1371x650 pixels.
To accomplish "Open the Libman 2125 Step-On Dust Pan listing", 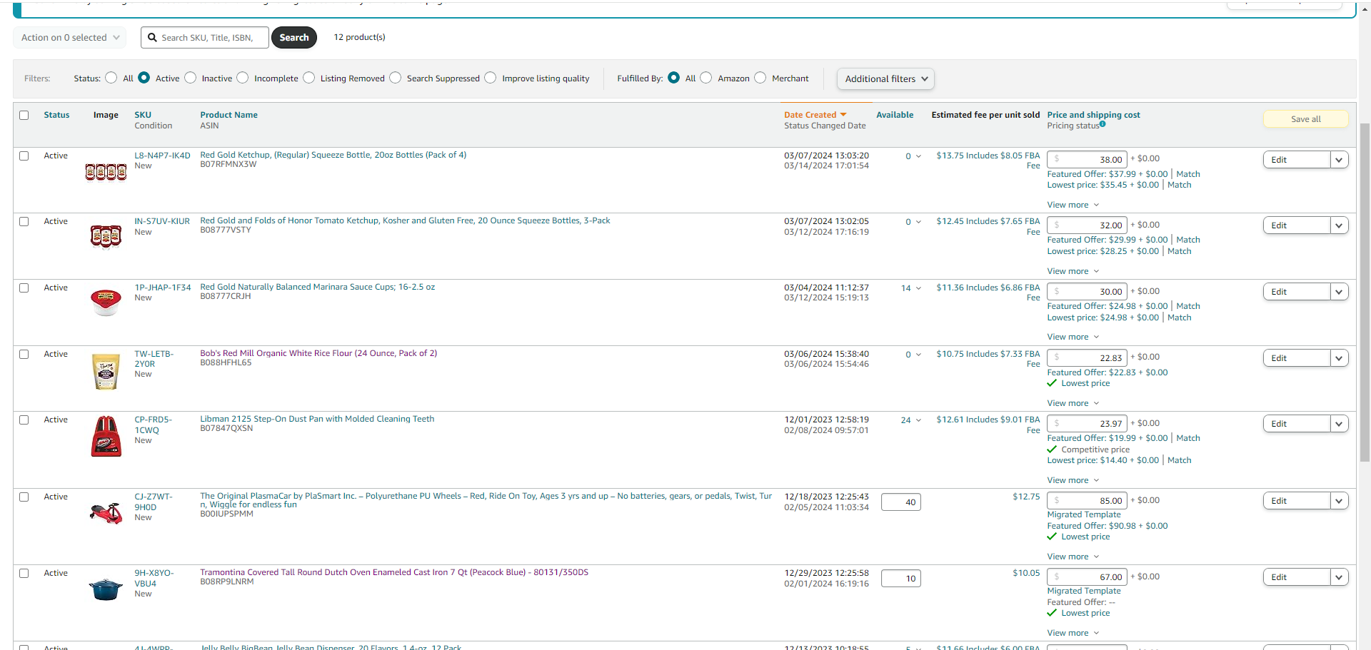I will (x=317, y=419).
